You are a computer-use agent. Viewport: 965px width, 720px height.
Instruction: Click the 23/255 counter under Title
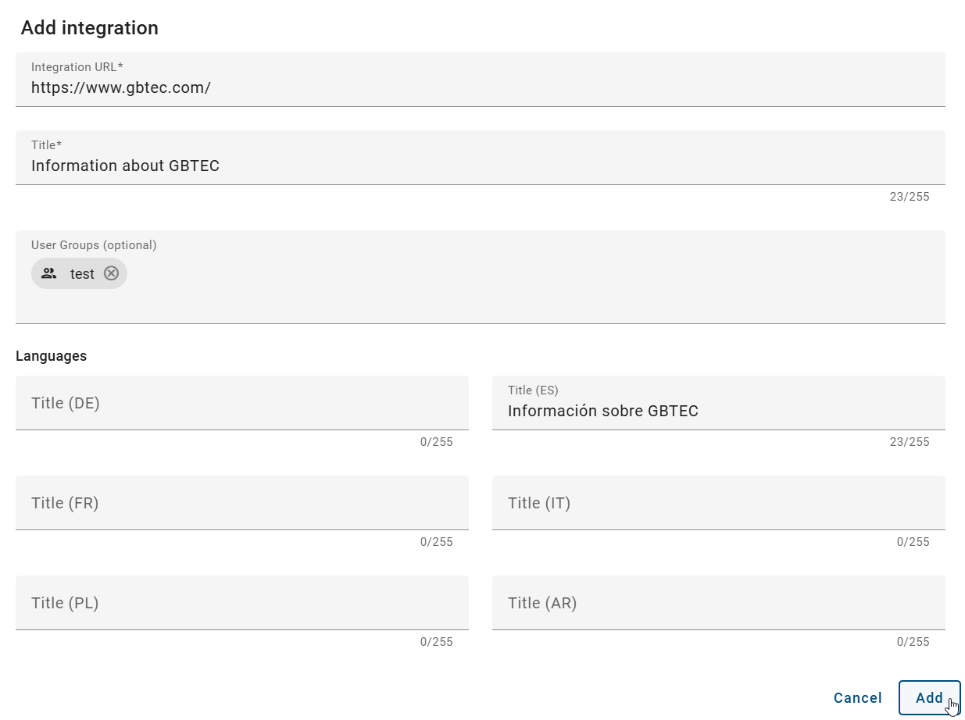(911, 197)
